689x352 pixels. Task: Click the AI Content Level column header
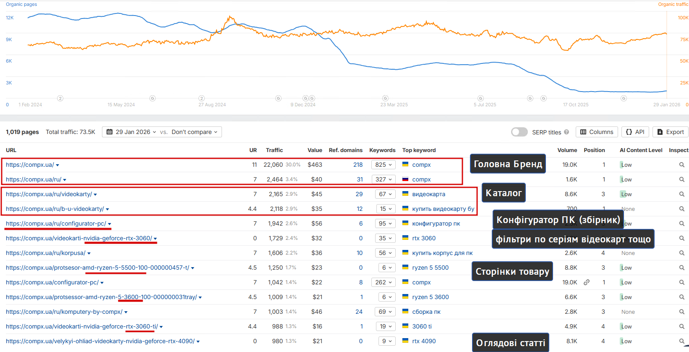click(x=641, y=150)
